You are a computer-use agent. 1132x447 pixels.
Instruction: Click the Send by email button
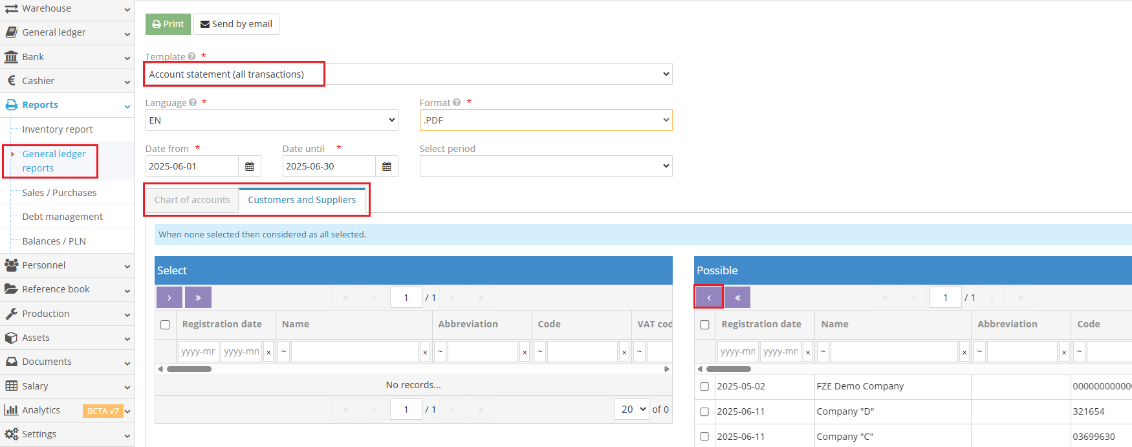pos(236,24)
